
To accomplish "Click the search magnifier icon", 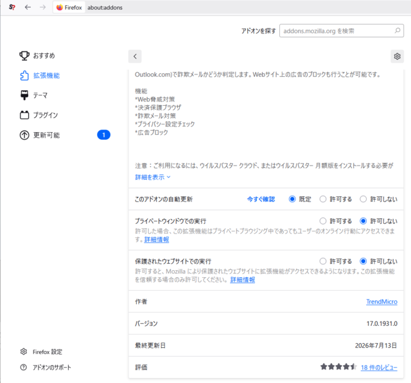I will point(398,31).
